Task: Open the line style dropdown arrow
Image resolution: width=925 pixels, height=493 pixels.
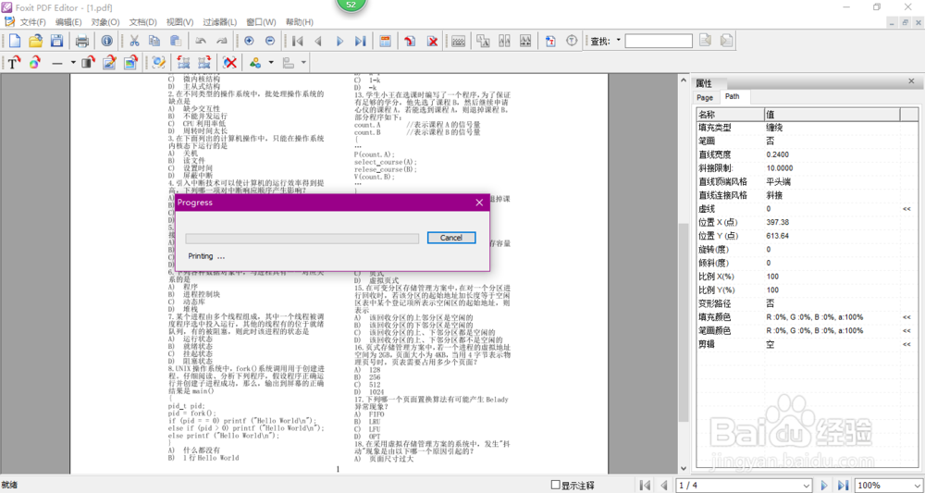Action: pos(73,62)
